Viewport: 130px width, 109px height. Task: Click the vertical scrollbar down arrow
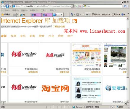tap(128, 101)
